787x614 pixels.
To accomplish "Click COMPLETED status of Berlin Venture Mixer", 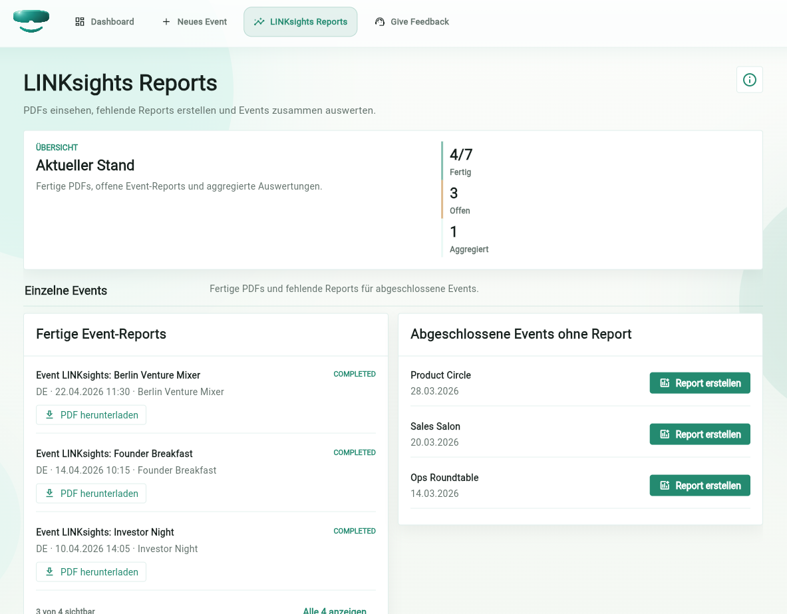I will point(355,374).
